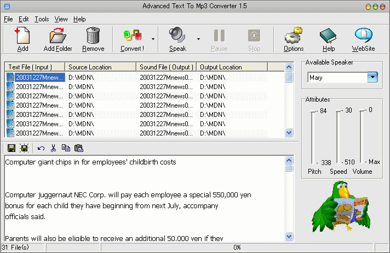
Task: Click the Speak loudspeaker icon
Action: pyautogui.click(x=177, y=35)
